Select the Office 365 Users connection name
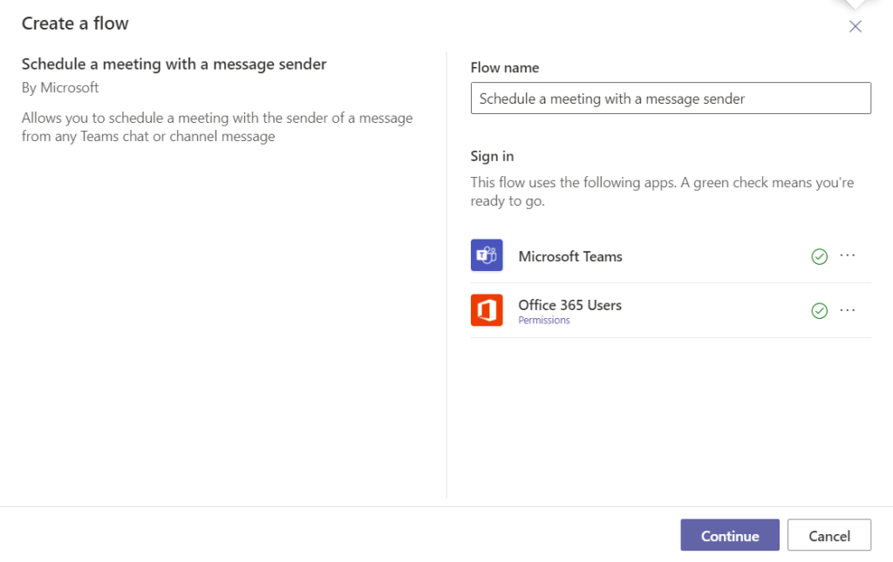This screenshot has width=893, height=562. coord(569,305)
